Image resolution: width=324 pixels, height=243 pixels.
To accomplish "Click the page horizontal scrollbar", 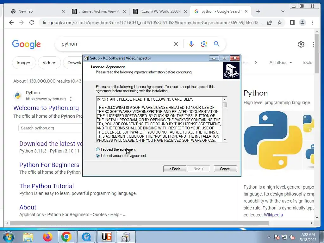I will point(139,223).
